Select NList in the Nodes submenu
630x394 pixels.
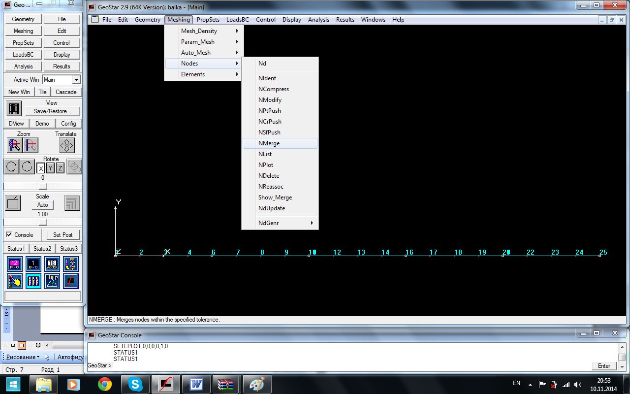click(x=280, y=154)
